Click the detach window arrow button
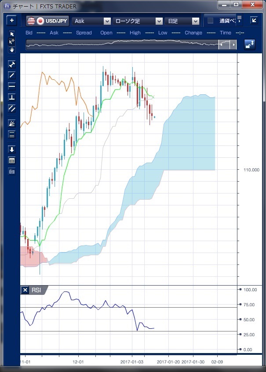Image resolution: width=266 pixels, height=372 pixels. point(254,20)
